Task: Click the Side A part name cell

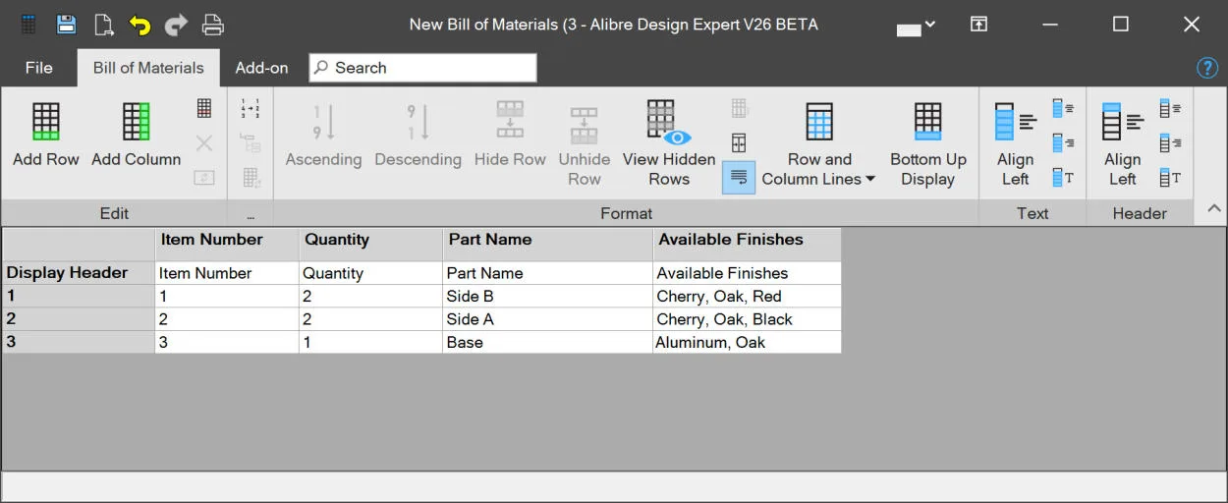Action: click(x=547, y=319)
